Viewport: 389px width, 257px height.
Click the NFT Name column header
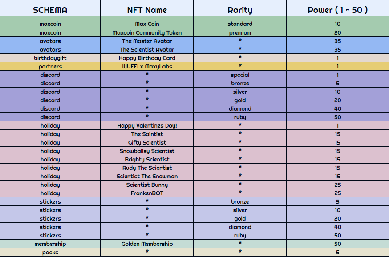[x=147, y=10]
